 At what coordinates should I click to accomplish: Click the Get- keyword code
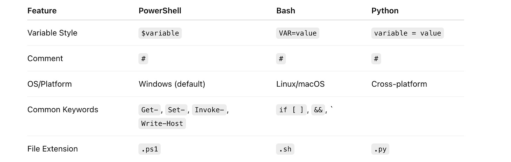pyautogui.click(x=150, y=110)
